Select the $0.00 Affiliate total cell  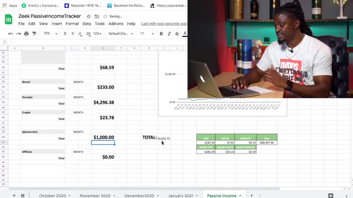103,157
